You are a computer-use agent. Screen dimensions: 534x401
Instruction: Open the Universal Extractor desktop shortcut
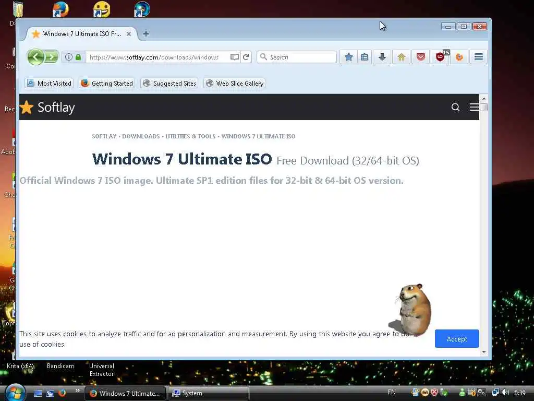[x=102, y=370]
